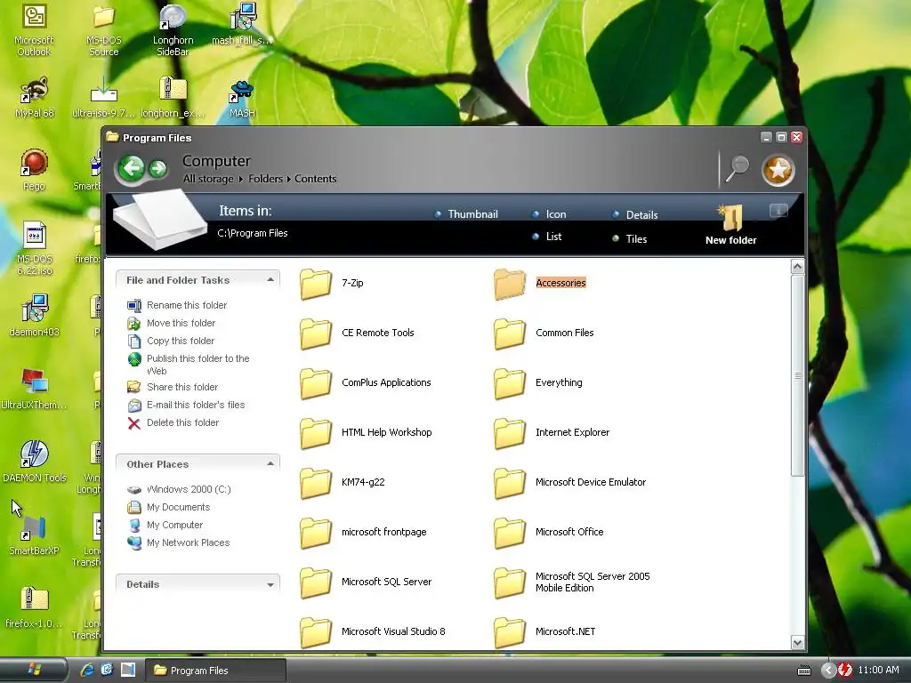The image size is (911, 683).
Task: Open the Microsoft Visual Studio 8 folder
Action: (x=373, y=632)
